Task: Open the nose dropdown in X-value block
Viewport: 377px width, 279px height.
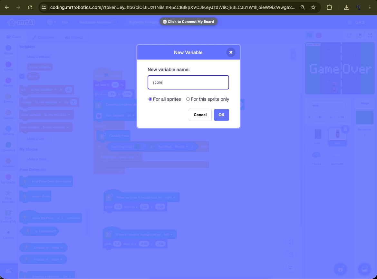Action: point(57,247)
